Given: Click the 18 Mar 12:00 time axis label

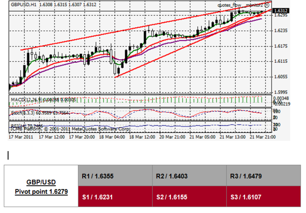Looking at the screenshot, I should click(141, 138).
